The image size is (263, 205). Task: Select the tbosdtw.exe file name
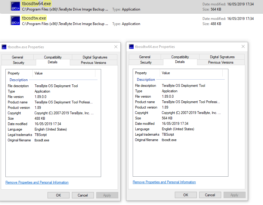34,18
